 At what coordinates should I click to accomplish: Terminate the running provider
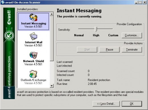[x=132, y=49]
